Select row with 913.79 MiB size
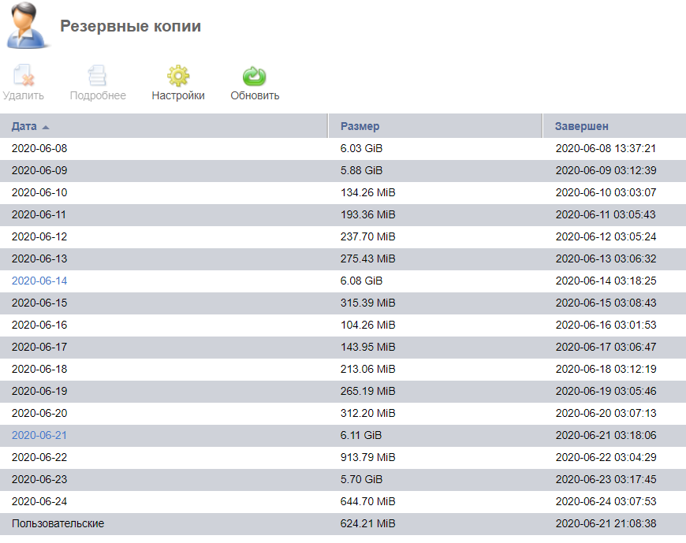Image resolution: width=686 pixels, height=543 pixels. click(343, 457)
